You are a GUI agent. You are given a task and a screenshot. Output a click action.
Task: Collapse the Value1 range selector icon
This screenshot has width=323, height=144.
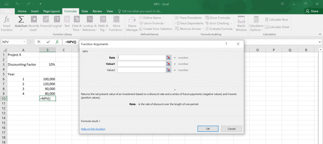pyautogui.click(x=168, y=64)
